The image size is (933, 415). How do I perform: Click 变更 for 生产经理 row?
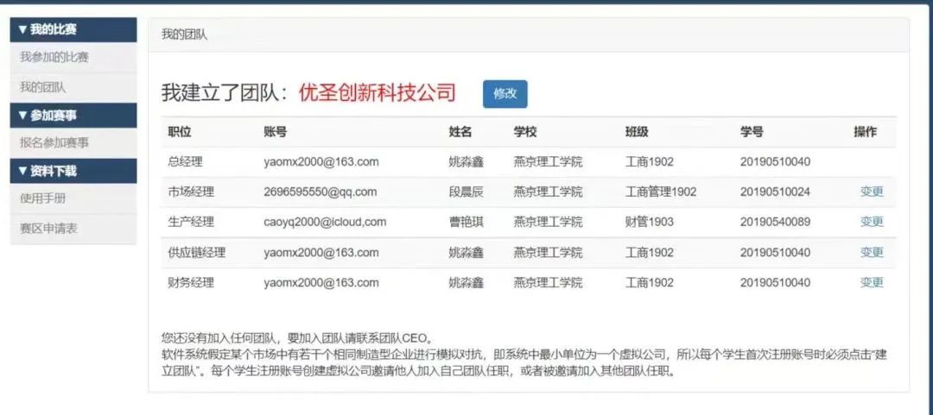point(872,222)
